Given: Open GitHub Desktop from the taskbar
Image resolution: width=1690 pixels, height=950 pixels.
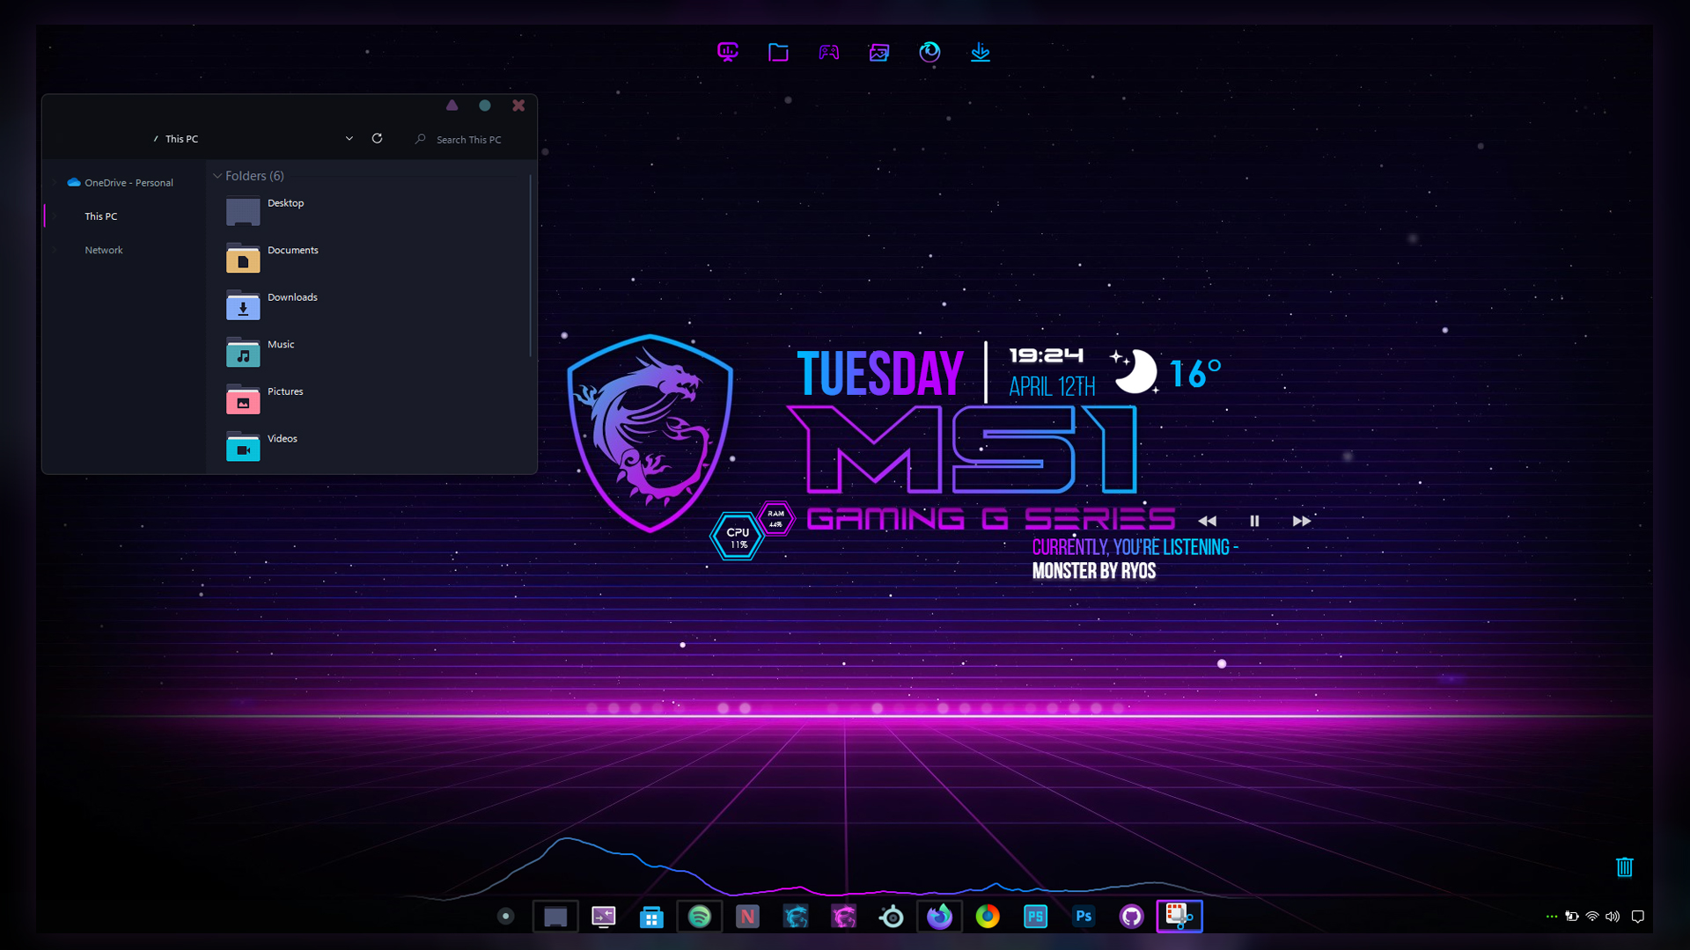Looking at the screenshot, I should coord(1131,917).
